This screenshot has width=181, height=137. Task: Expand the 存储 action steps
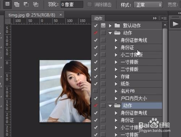click(x=116, y=76)
